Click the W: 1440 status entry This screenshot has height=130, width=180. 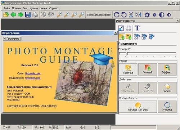tap(39, 127)
